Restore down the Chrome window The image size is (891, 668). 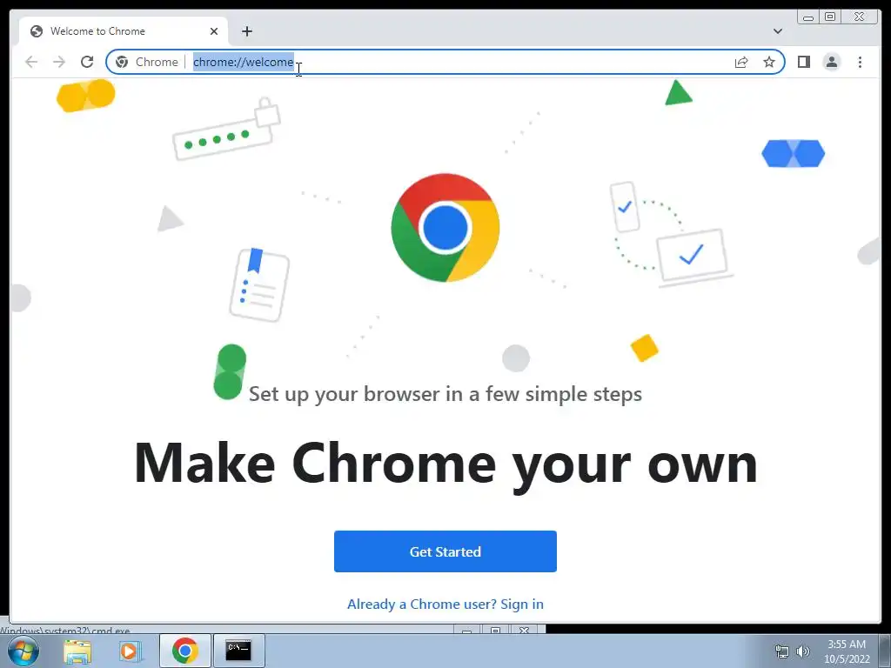click(829, 17)
